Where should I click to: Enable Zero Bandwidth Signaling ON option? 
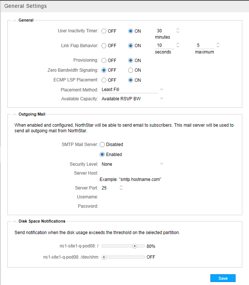tap(131, 70)
